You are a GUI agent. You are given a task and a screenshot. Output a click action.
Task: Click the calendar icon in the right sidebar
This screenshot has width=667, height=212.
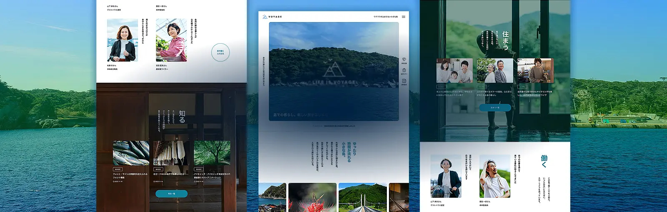tap(404, 70)
